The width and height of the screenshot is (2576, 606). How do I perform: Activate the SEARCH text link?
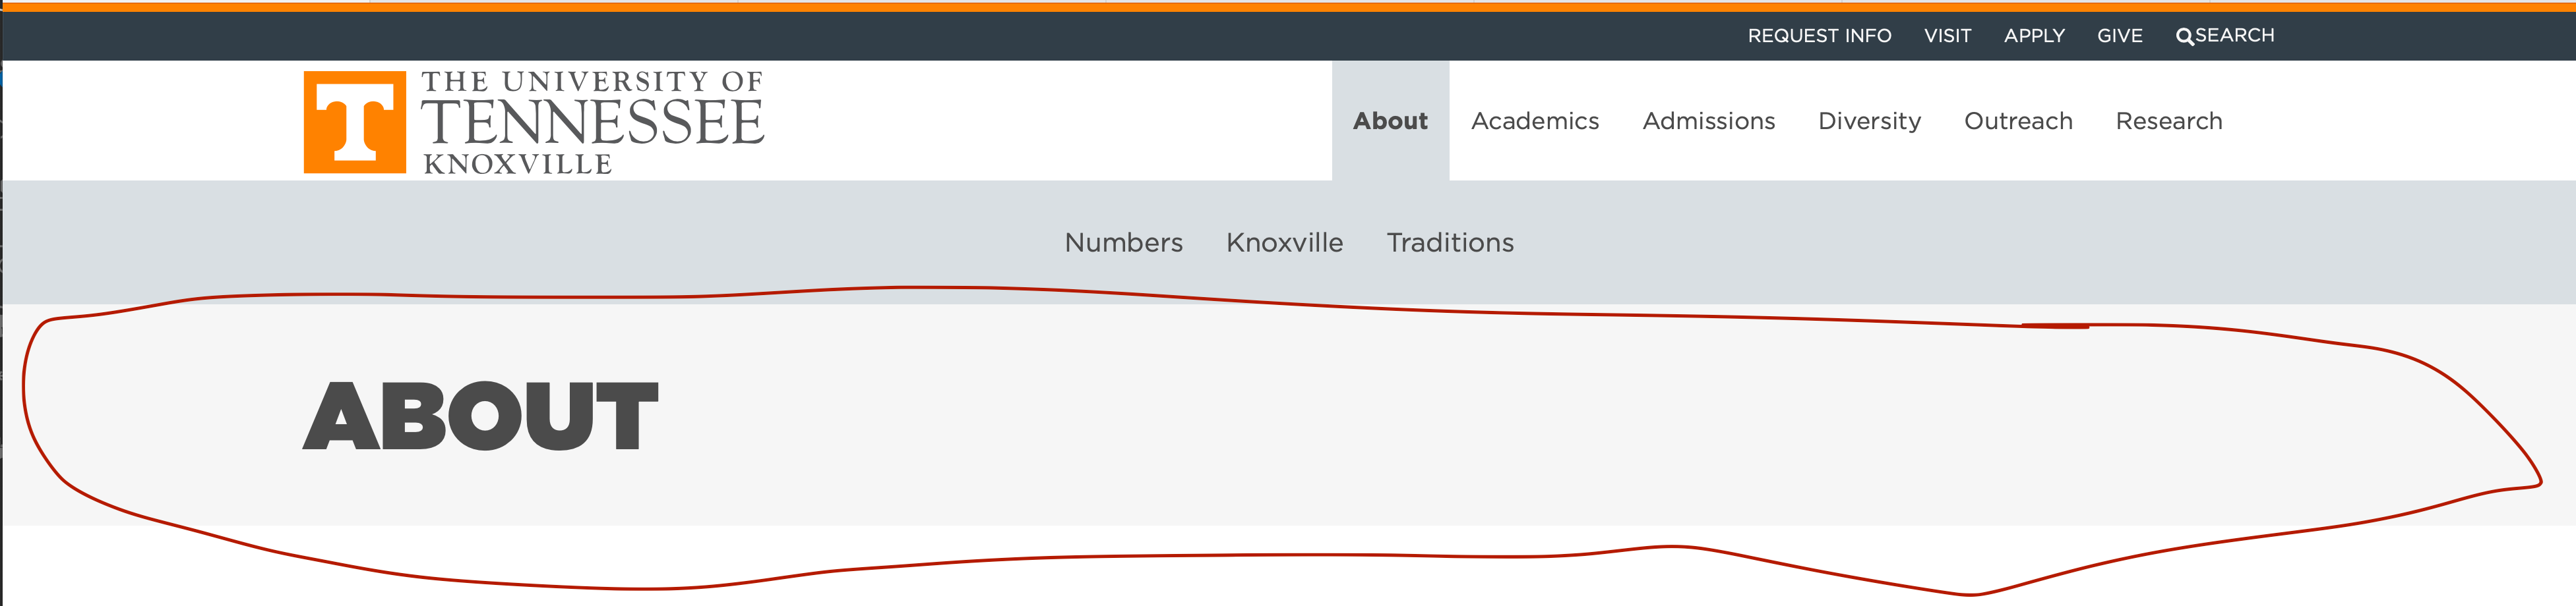tap(2233, 35)
